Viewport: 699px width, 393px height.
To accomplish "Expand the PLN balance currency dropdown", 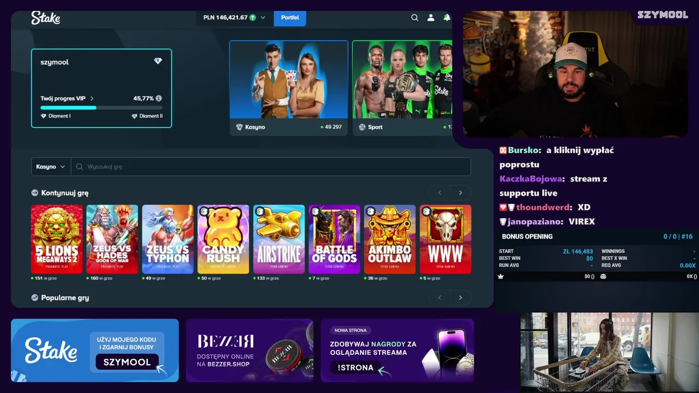I will (x=263, y=17).
